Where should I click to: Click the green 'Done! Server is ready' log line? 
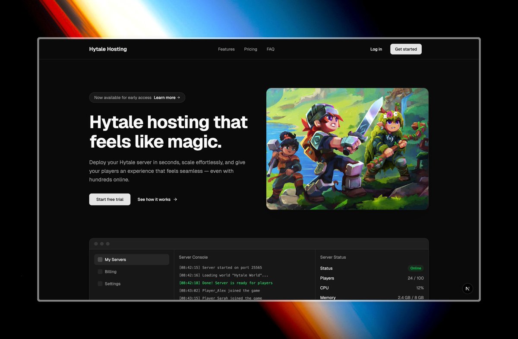(x=226, y=283)
